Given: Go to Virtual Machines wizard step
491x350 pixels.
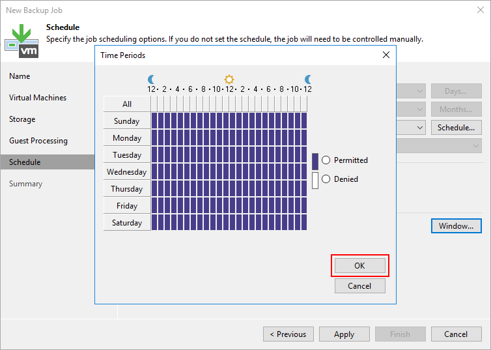Looking at the screenshot, I should pyautogui.click(x=38, y=98).
